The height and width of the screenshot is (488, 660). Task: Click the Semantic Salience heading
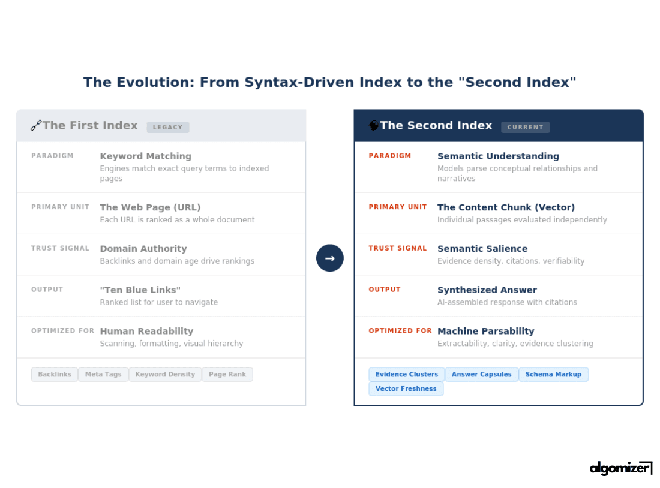coord(482,249)
